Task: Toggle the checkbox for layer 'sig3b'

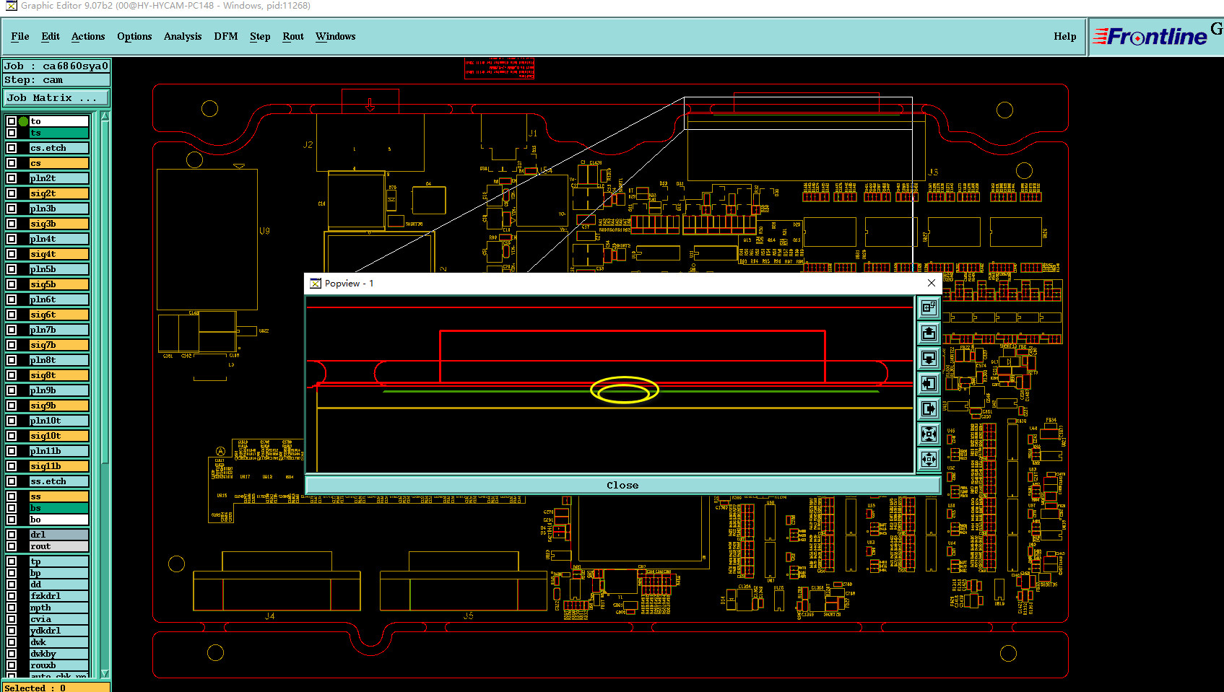Action: pos(12,224)
